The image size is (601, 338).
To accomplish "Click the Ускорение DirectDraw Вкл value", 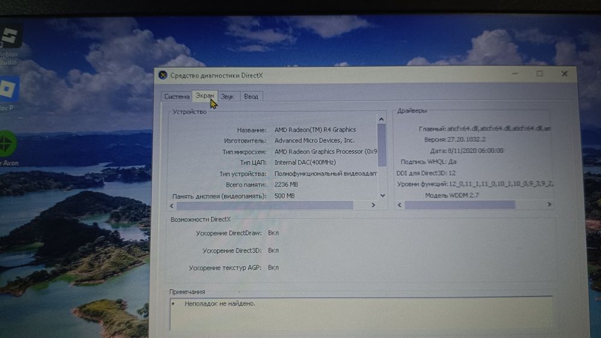I will coord(273,233).
